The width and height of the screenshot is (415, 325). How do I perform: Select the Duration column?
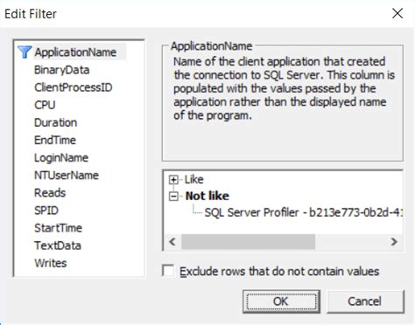point(55,122)
